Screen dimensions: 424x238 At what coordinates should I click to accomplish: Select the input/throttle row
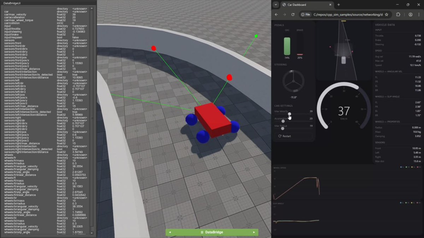click(47, 29)
